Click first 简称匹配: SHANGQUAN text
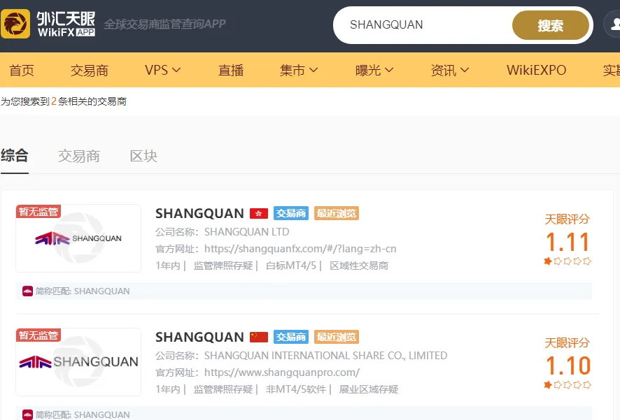This screenshot has height=420, width=620. [83, 291]
